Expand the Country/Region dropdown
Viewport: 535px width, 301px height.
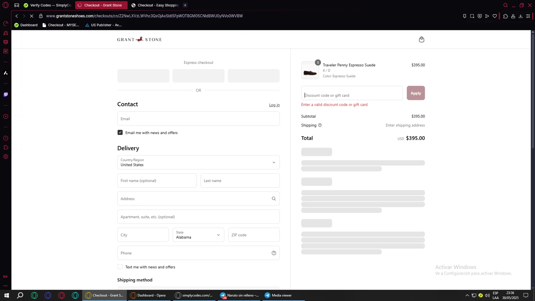[198, 162]
